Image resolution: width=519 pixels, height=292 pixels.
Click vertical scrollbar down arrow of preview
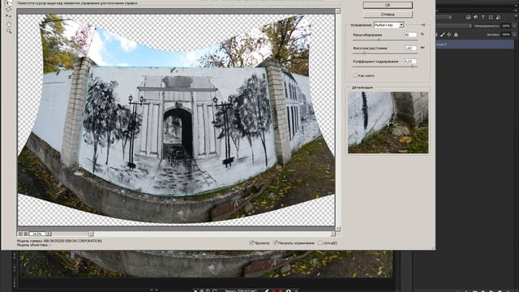[x=337, y=229]
